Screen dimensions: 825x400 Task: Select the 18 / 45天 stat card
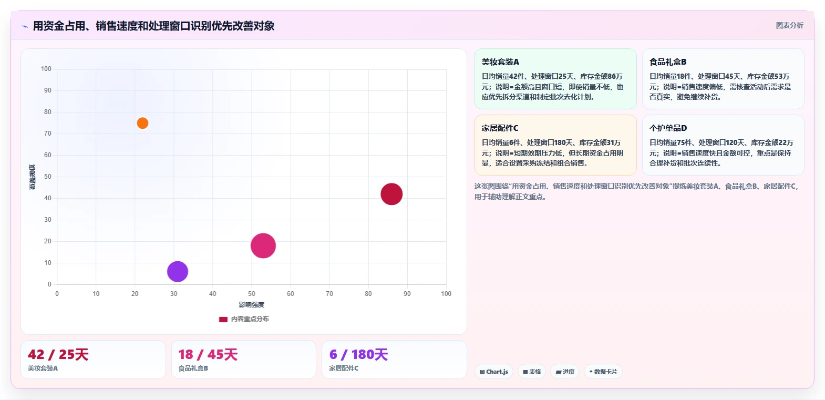point(244,360)
